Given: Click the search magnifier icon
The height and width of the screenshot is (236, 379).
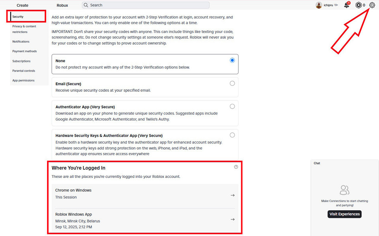Looking at the screenshot, I should point(86,5).
